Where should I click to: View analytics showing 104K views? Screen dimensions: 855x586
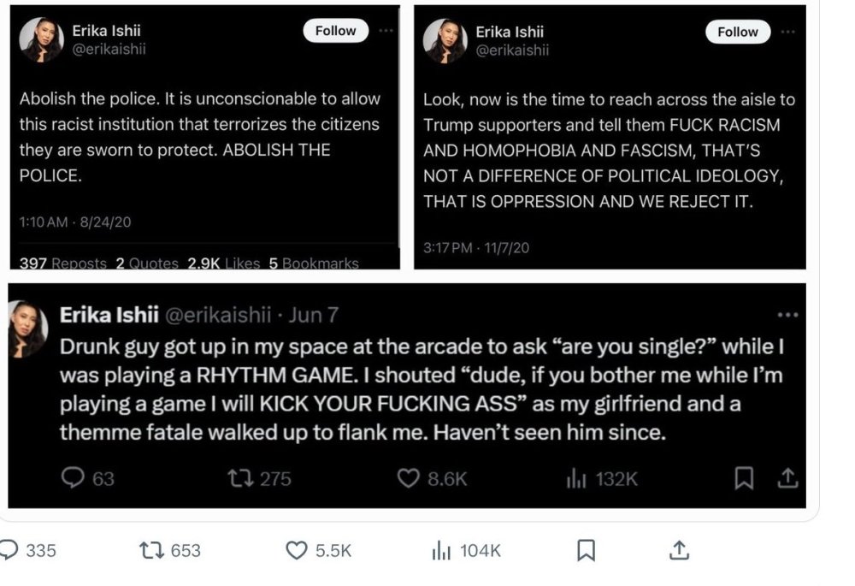pyautogui.click(x=441, y=551)
